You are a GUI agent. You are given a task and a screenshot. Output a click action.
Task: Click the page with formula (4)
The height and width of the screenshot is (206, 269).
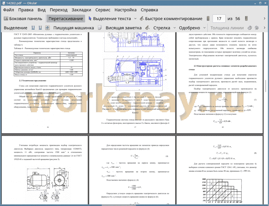click(132, 170)
